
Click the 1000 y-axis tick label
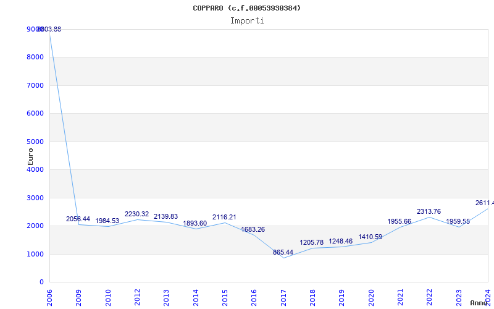35,254
